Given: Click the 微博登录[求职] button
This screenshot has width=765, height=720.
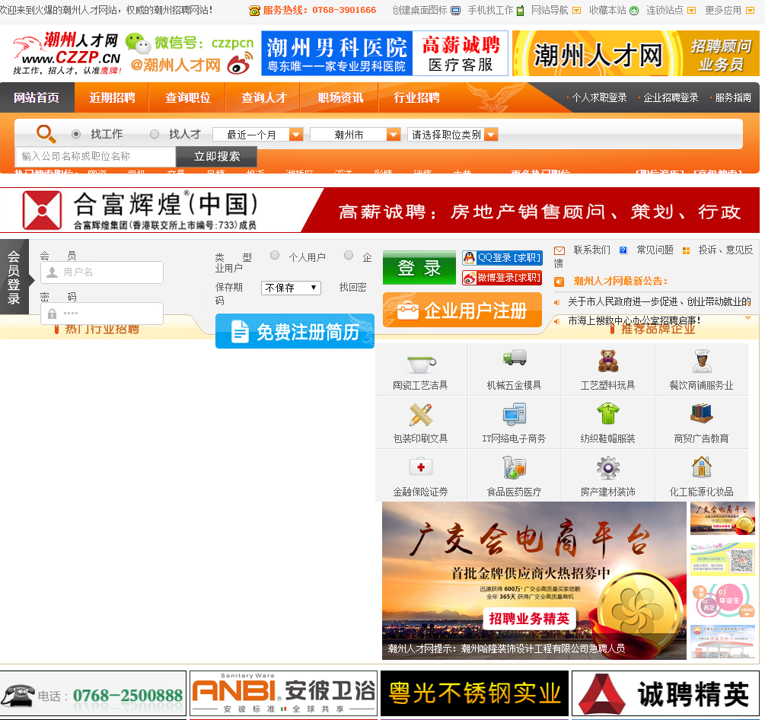Looking at the screenshot, I should coord(502,278).
